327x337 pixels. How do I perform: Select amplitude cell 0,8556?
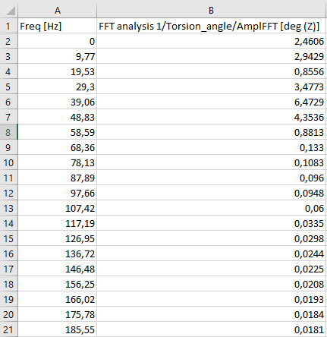(212, 71)
